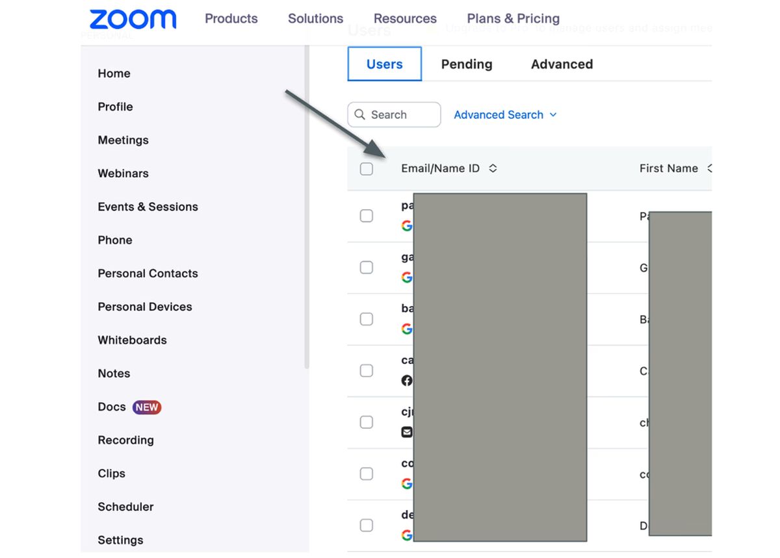Image resolution: width=780 pixels, height=558 pixels.
Task: Click the Facebook icon in the user list
Action: pyautogui.click(x=407, y=381)
